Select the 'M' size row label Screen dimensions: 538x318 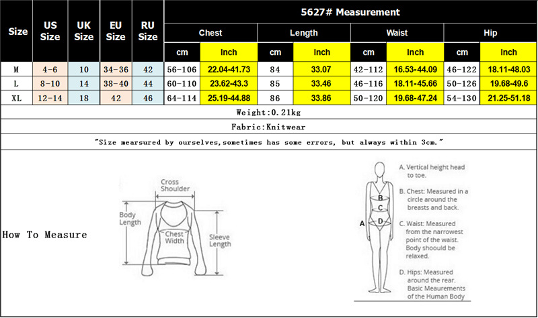coord(16,70)
